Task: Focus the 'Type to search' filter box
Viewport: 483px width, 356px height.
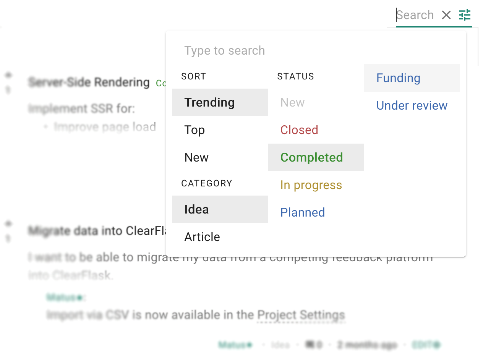Action: coord(316,50)
